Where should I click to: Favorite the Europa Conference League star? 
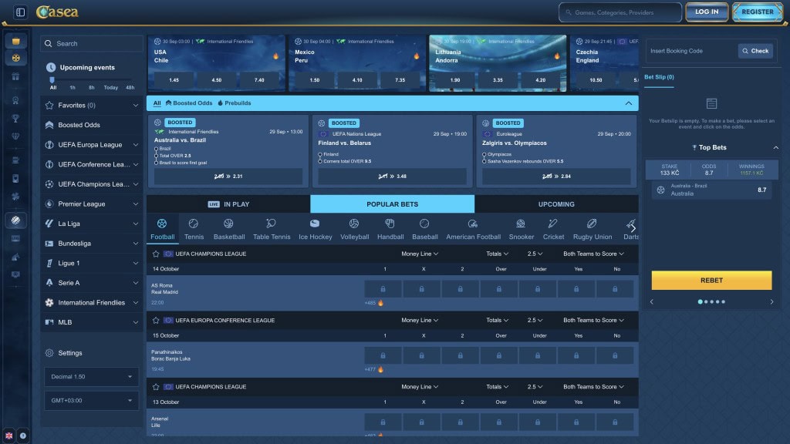tap(156, 320)
